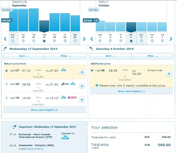Select Sunday 5 return date radio

coord(141,41)
